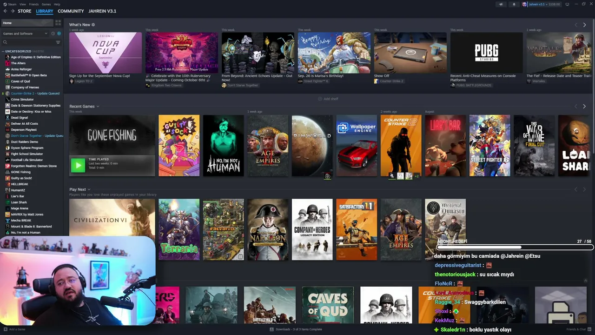Screen dimensions: 595x335
Task: Switch to the Library tab
Action: click(x=45, y=11)
